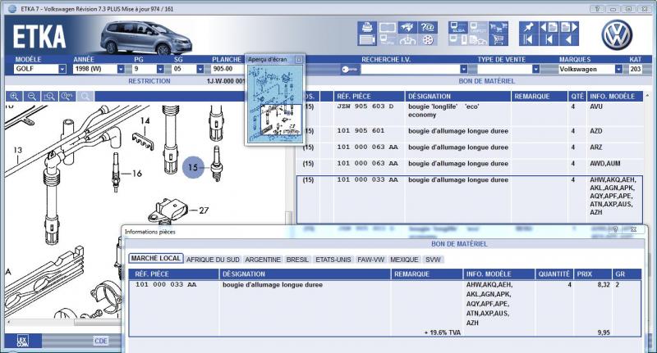Select highlighted row 101 000 033 AA in parts list

pyautogui.click(x=469, y=200)
